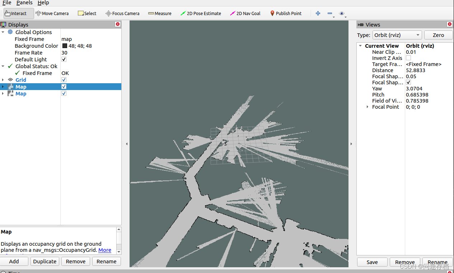The height and width of the screenshot is (273, 454).
Task: Click the Add display button
Action: coord(14,262)
